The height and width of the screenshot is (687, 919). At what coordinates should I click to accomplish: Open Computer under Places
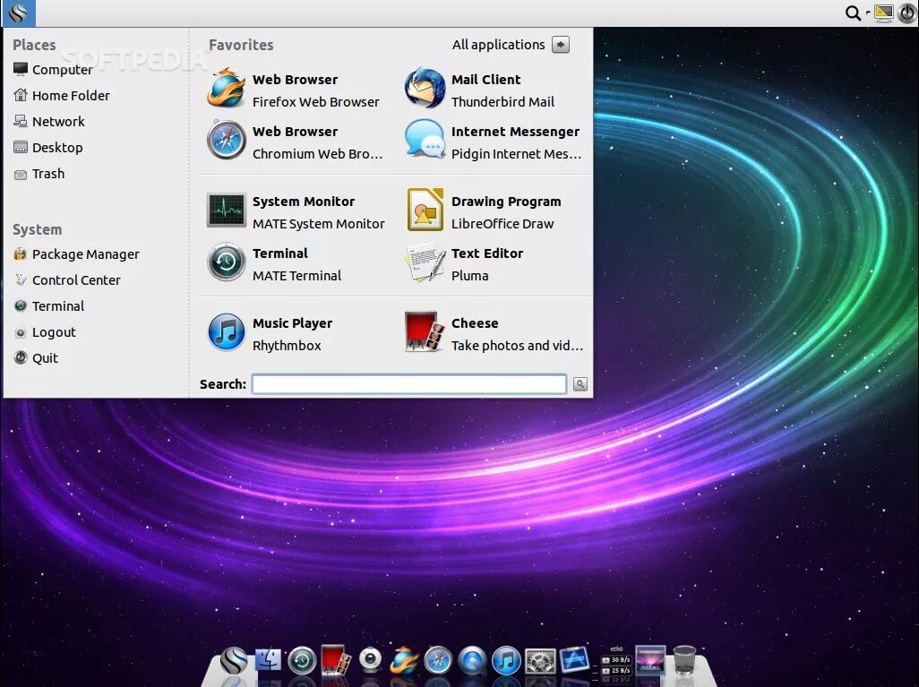(x=54, y=69)
